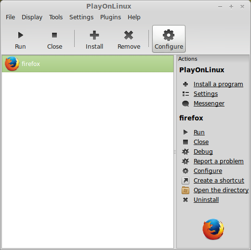Click the bug icon beside Report a problem
Viewport: 251px width, 250px height.
[185, 161]
